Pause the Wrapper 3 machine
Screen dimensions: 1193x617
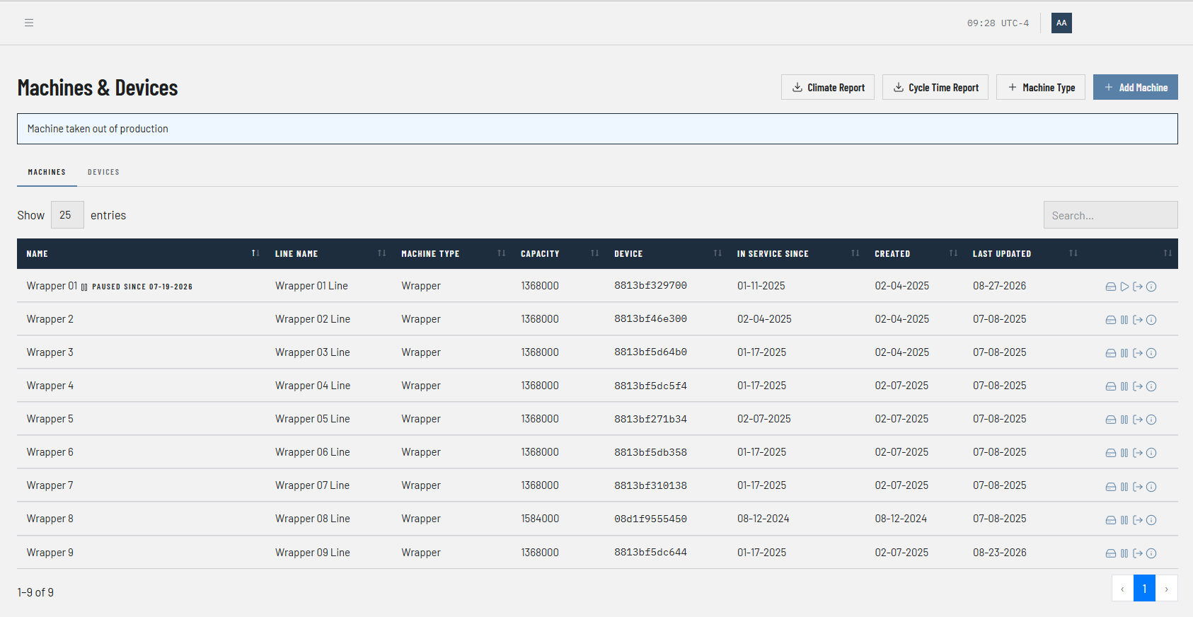tap(1124, 353)
